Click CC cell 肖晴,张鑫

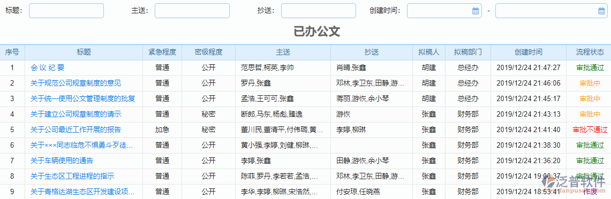pos(351,68)
